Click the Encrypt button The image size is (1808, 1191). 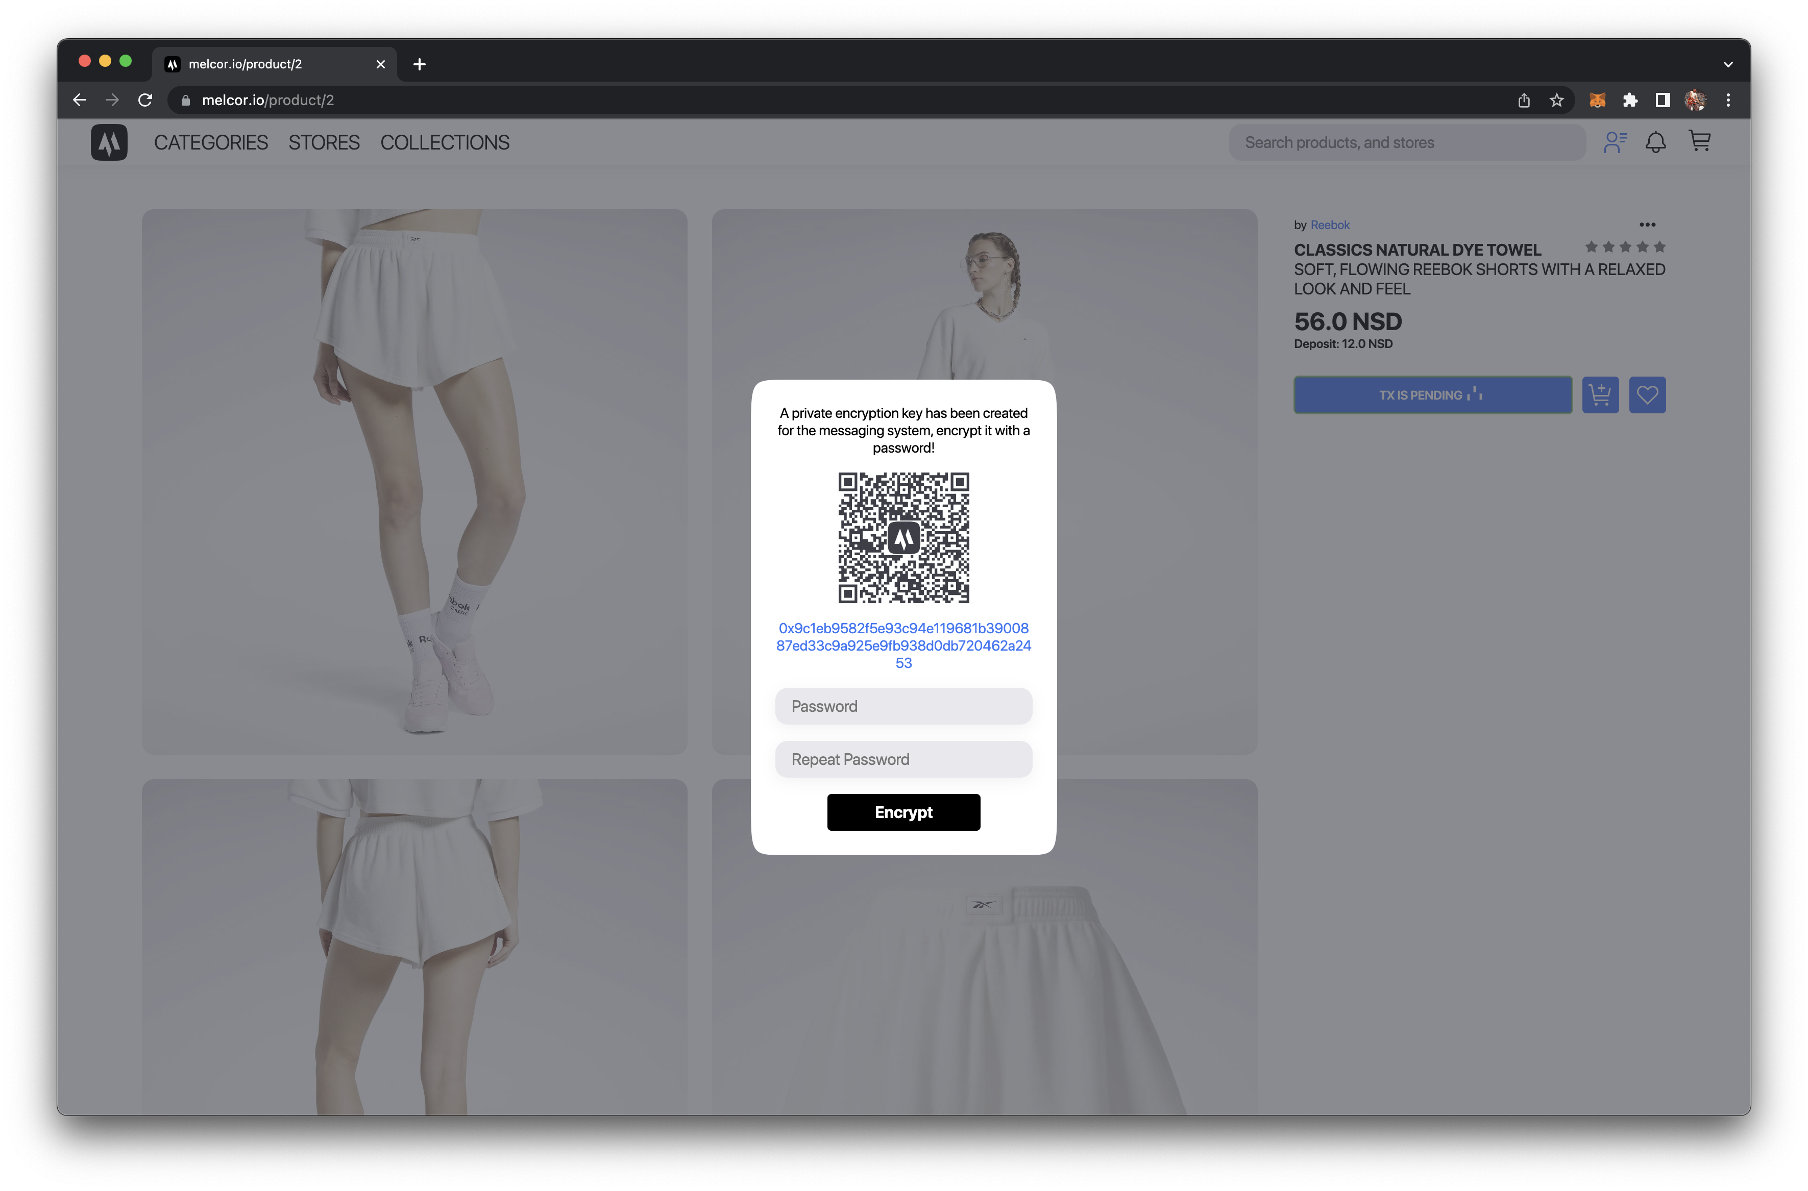[x=903, y=813]
